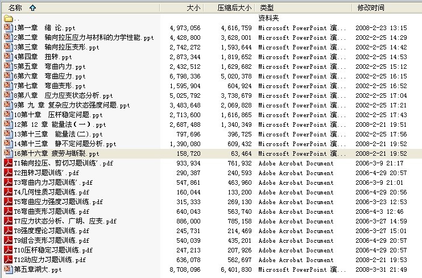Screen dimensions: 422x278
Task: Click size value 2,687,488
Action: pos(185,125)
